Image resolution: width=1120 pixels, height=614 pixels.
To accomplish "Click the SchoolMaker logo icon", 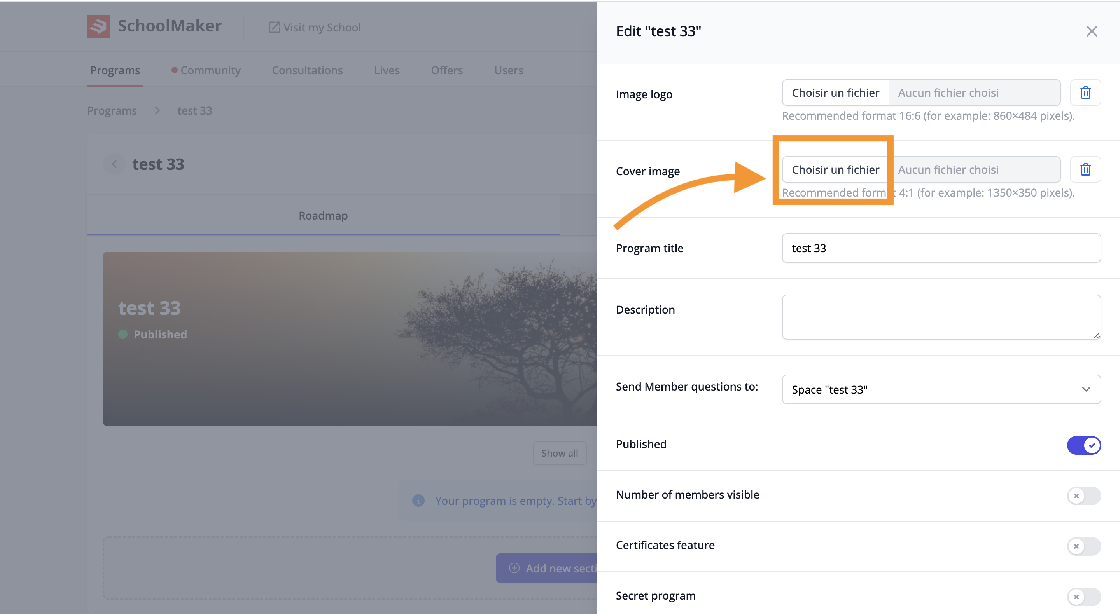I will click(98, 26).
